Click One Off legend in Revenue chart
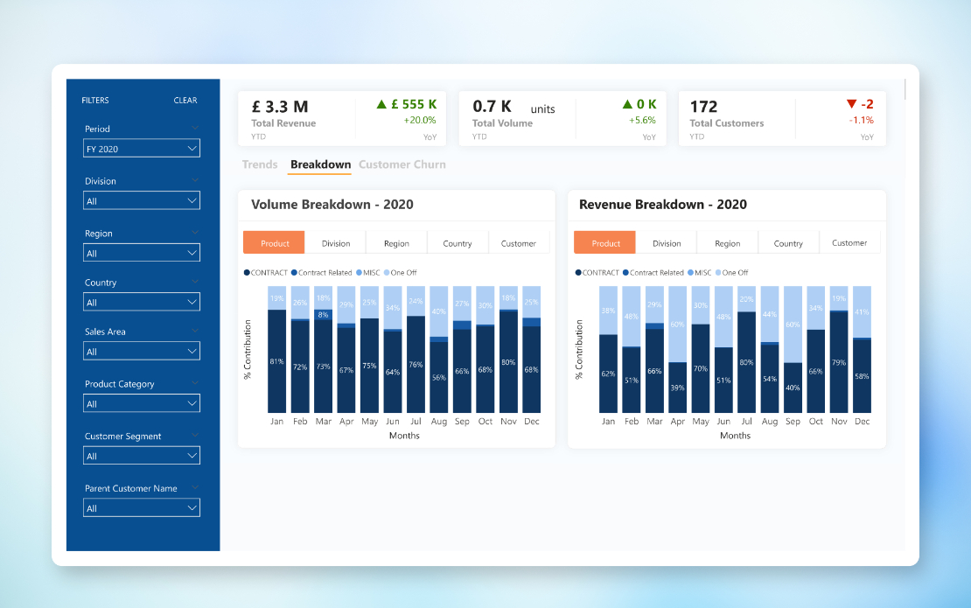Viewport: 971px width, 608px height. click(x=731, y=272)
